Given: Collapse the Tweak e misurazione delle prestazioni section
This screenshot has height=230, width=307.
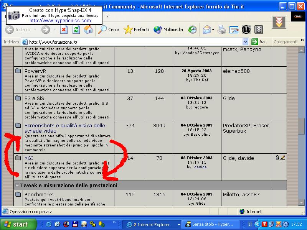Looking at the screenshot, I should pyautogui.click(x=17, y=186).
